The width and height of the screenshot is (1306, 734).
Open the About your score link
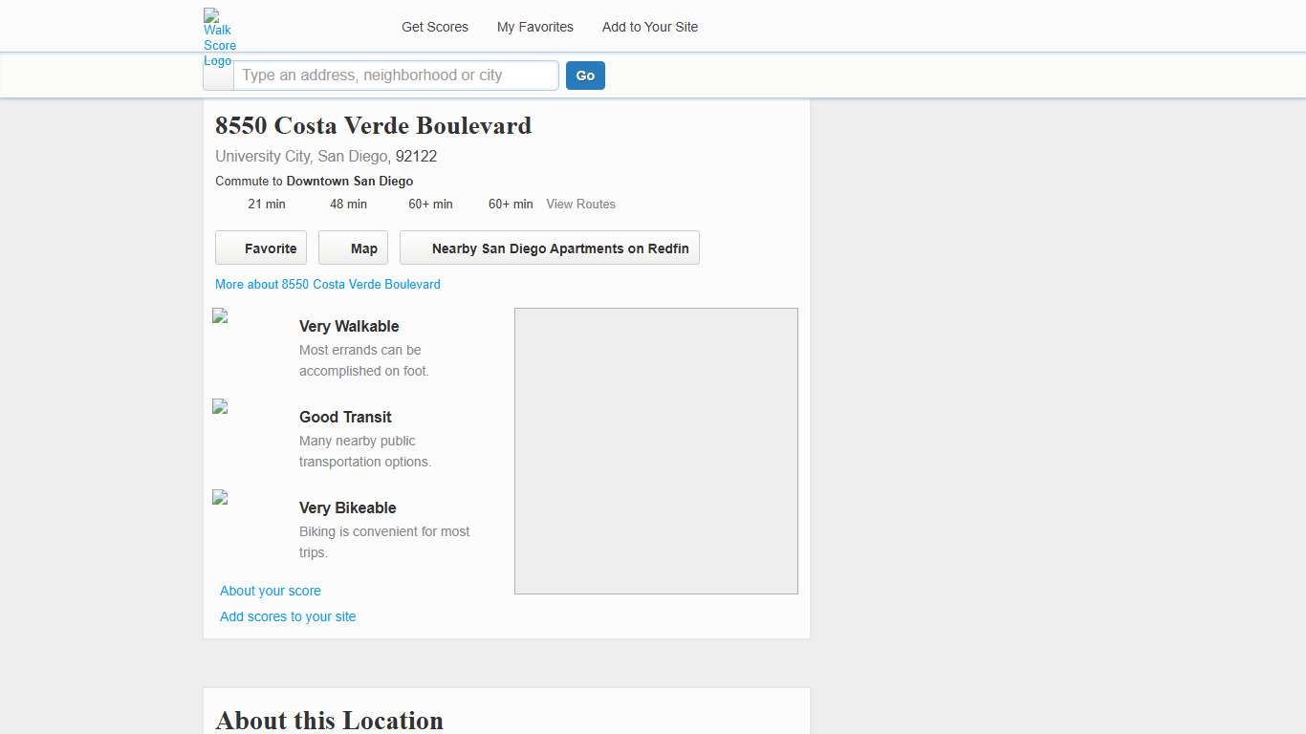271,591
